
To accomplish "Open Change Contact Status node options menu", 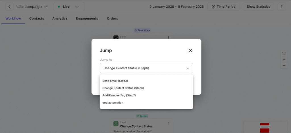I will pyautogui.click(x=169, y=123).
